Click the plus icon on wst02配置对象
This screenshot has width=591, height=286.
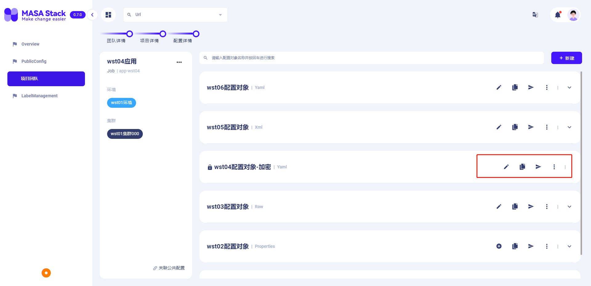coord(499,246)
